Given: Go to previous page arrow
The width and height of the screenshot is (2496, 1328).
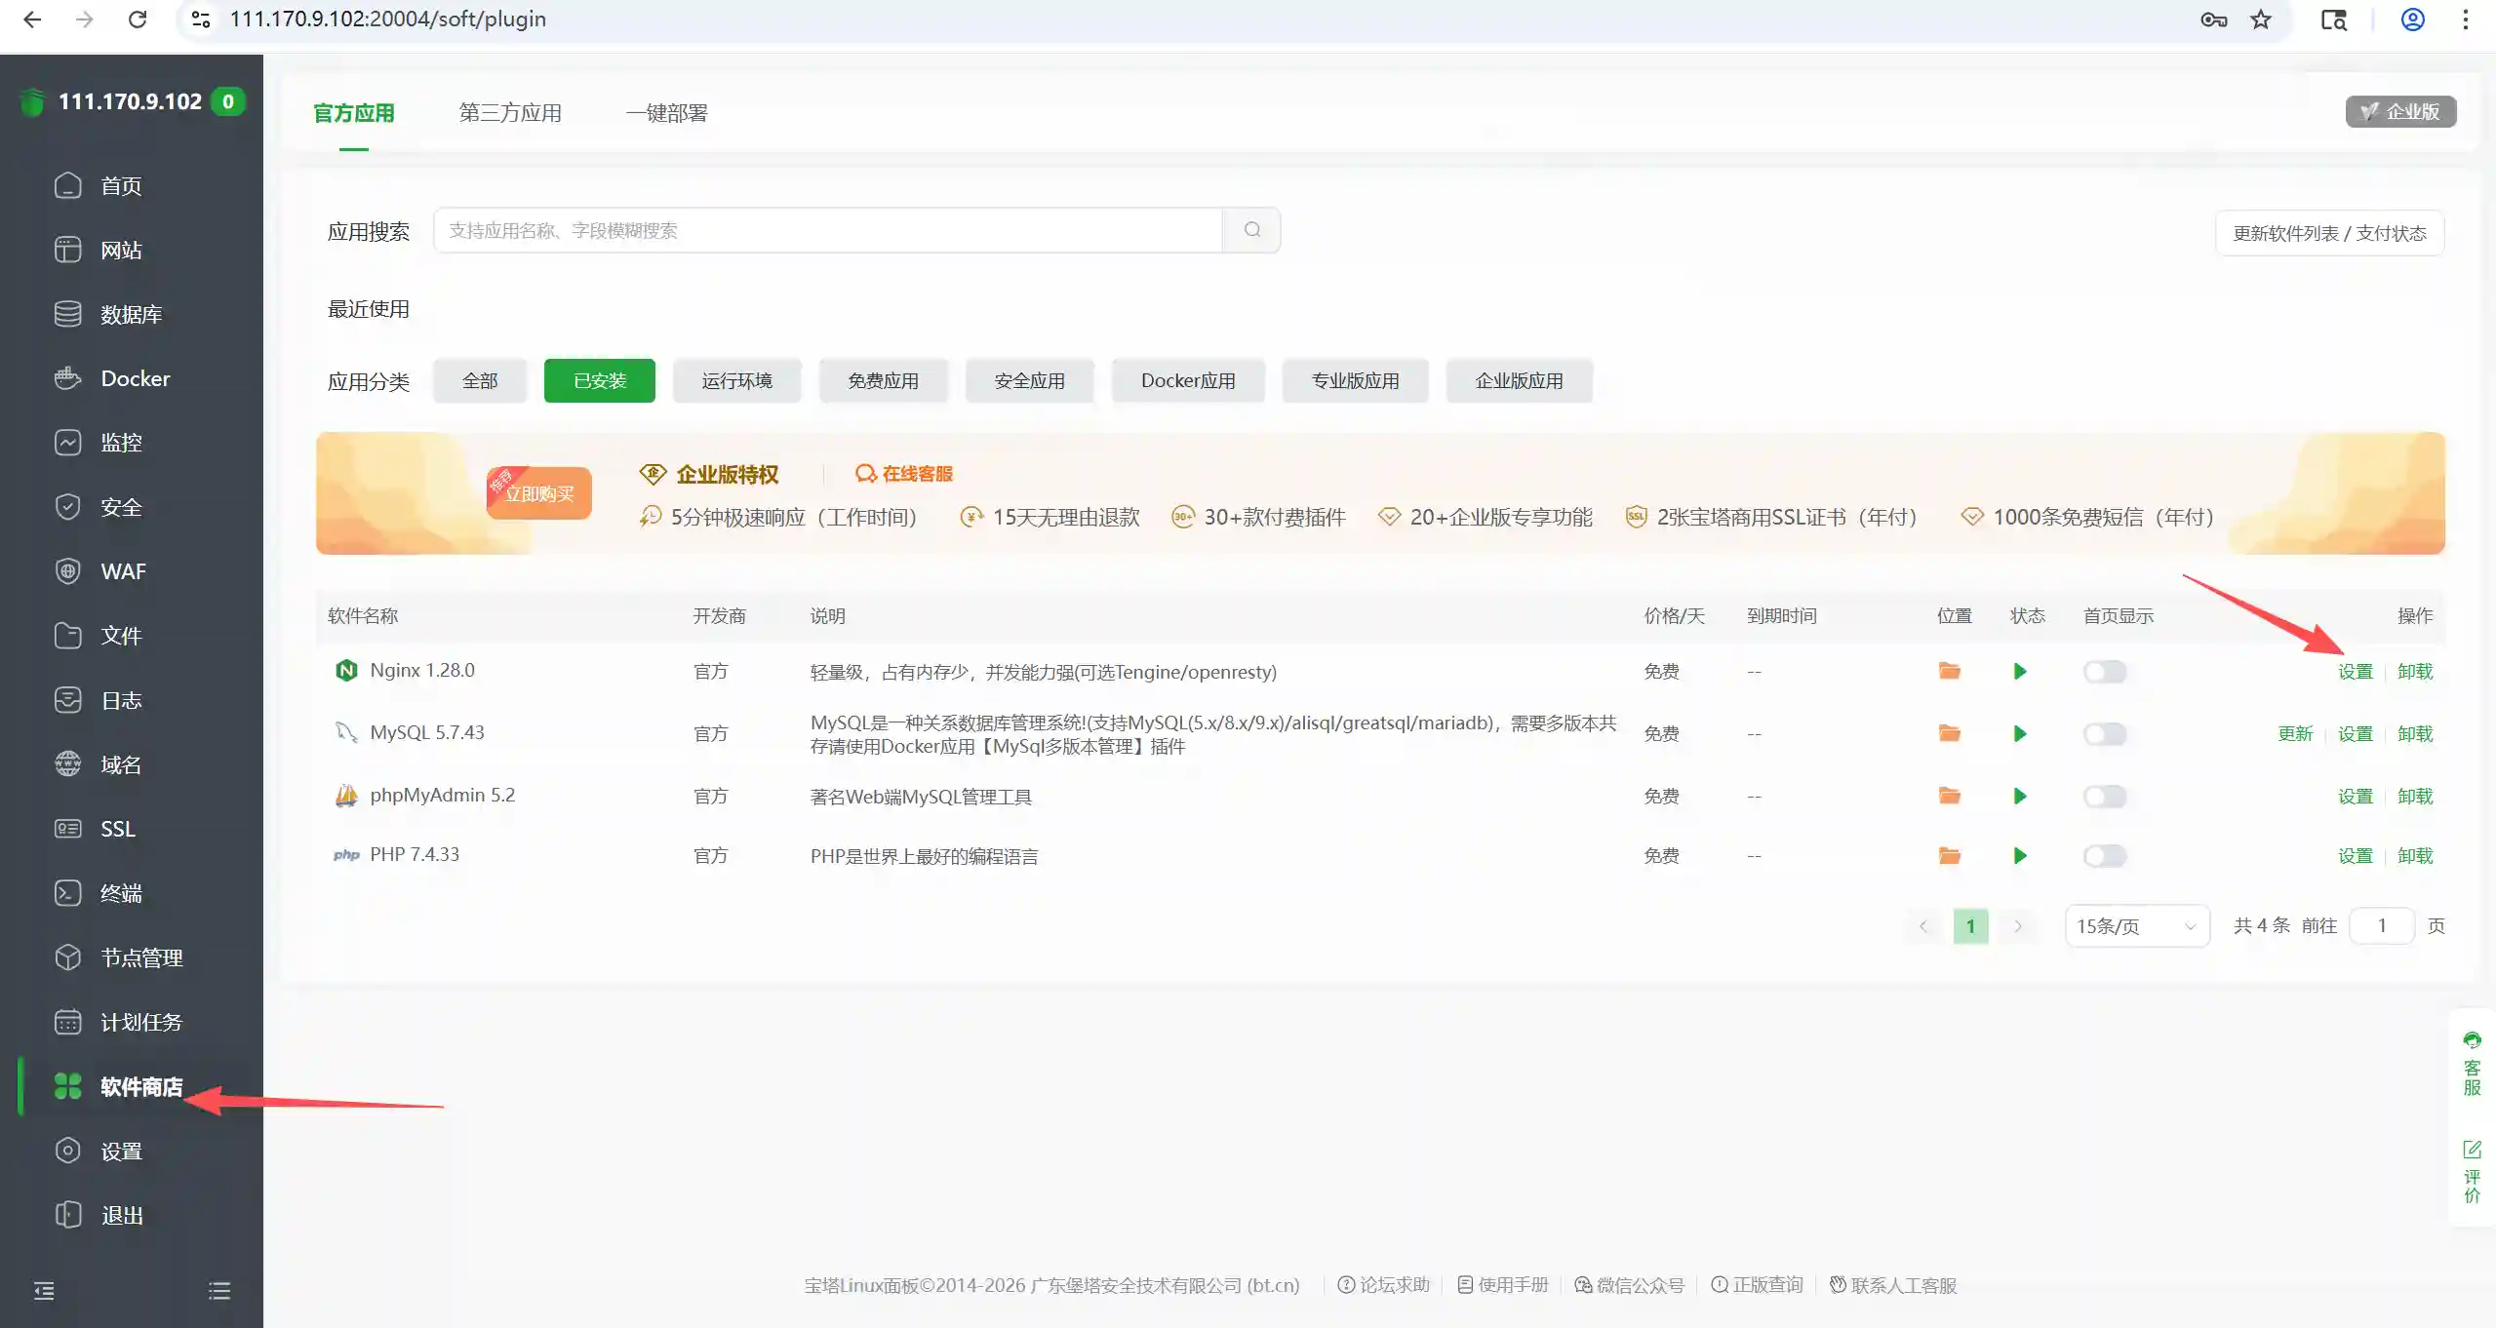Looking at the screenshot, I should (x=1923, y=925).
